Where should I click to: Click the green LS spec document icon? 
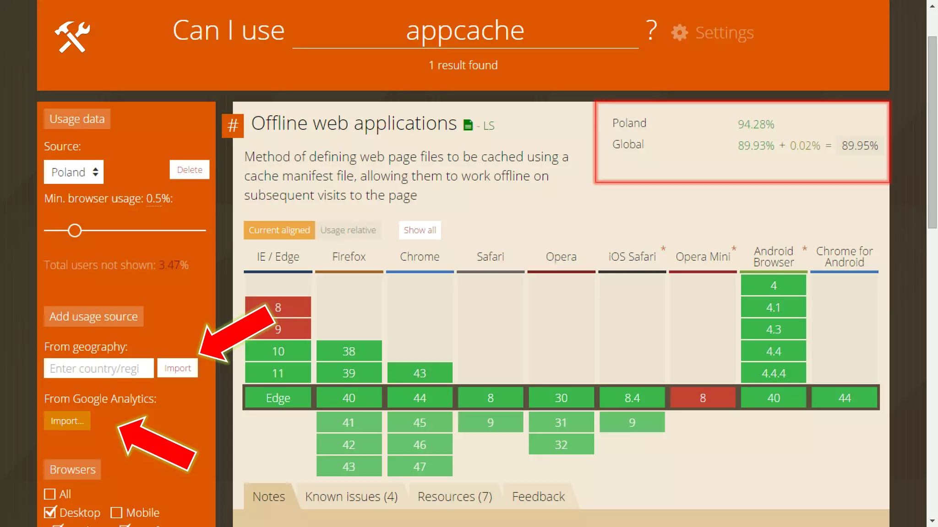point(468,125)
